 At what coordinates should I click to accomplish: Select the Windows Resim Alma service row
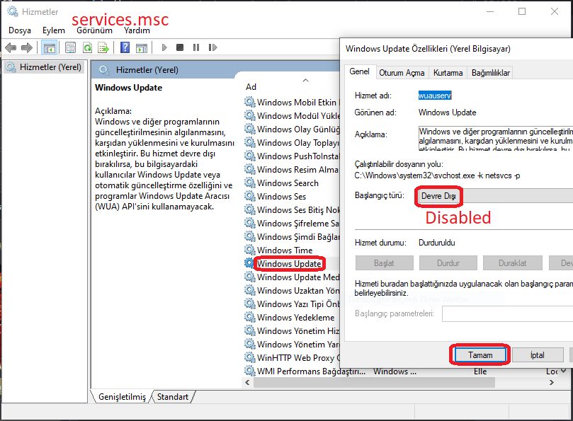coord(292,169)
